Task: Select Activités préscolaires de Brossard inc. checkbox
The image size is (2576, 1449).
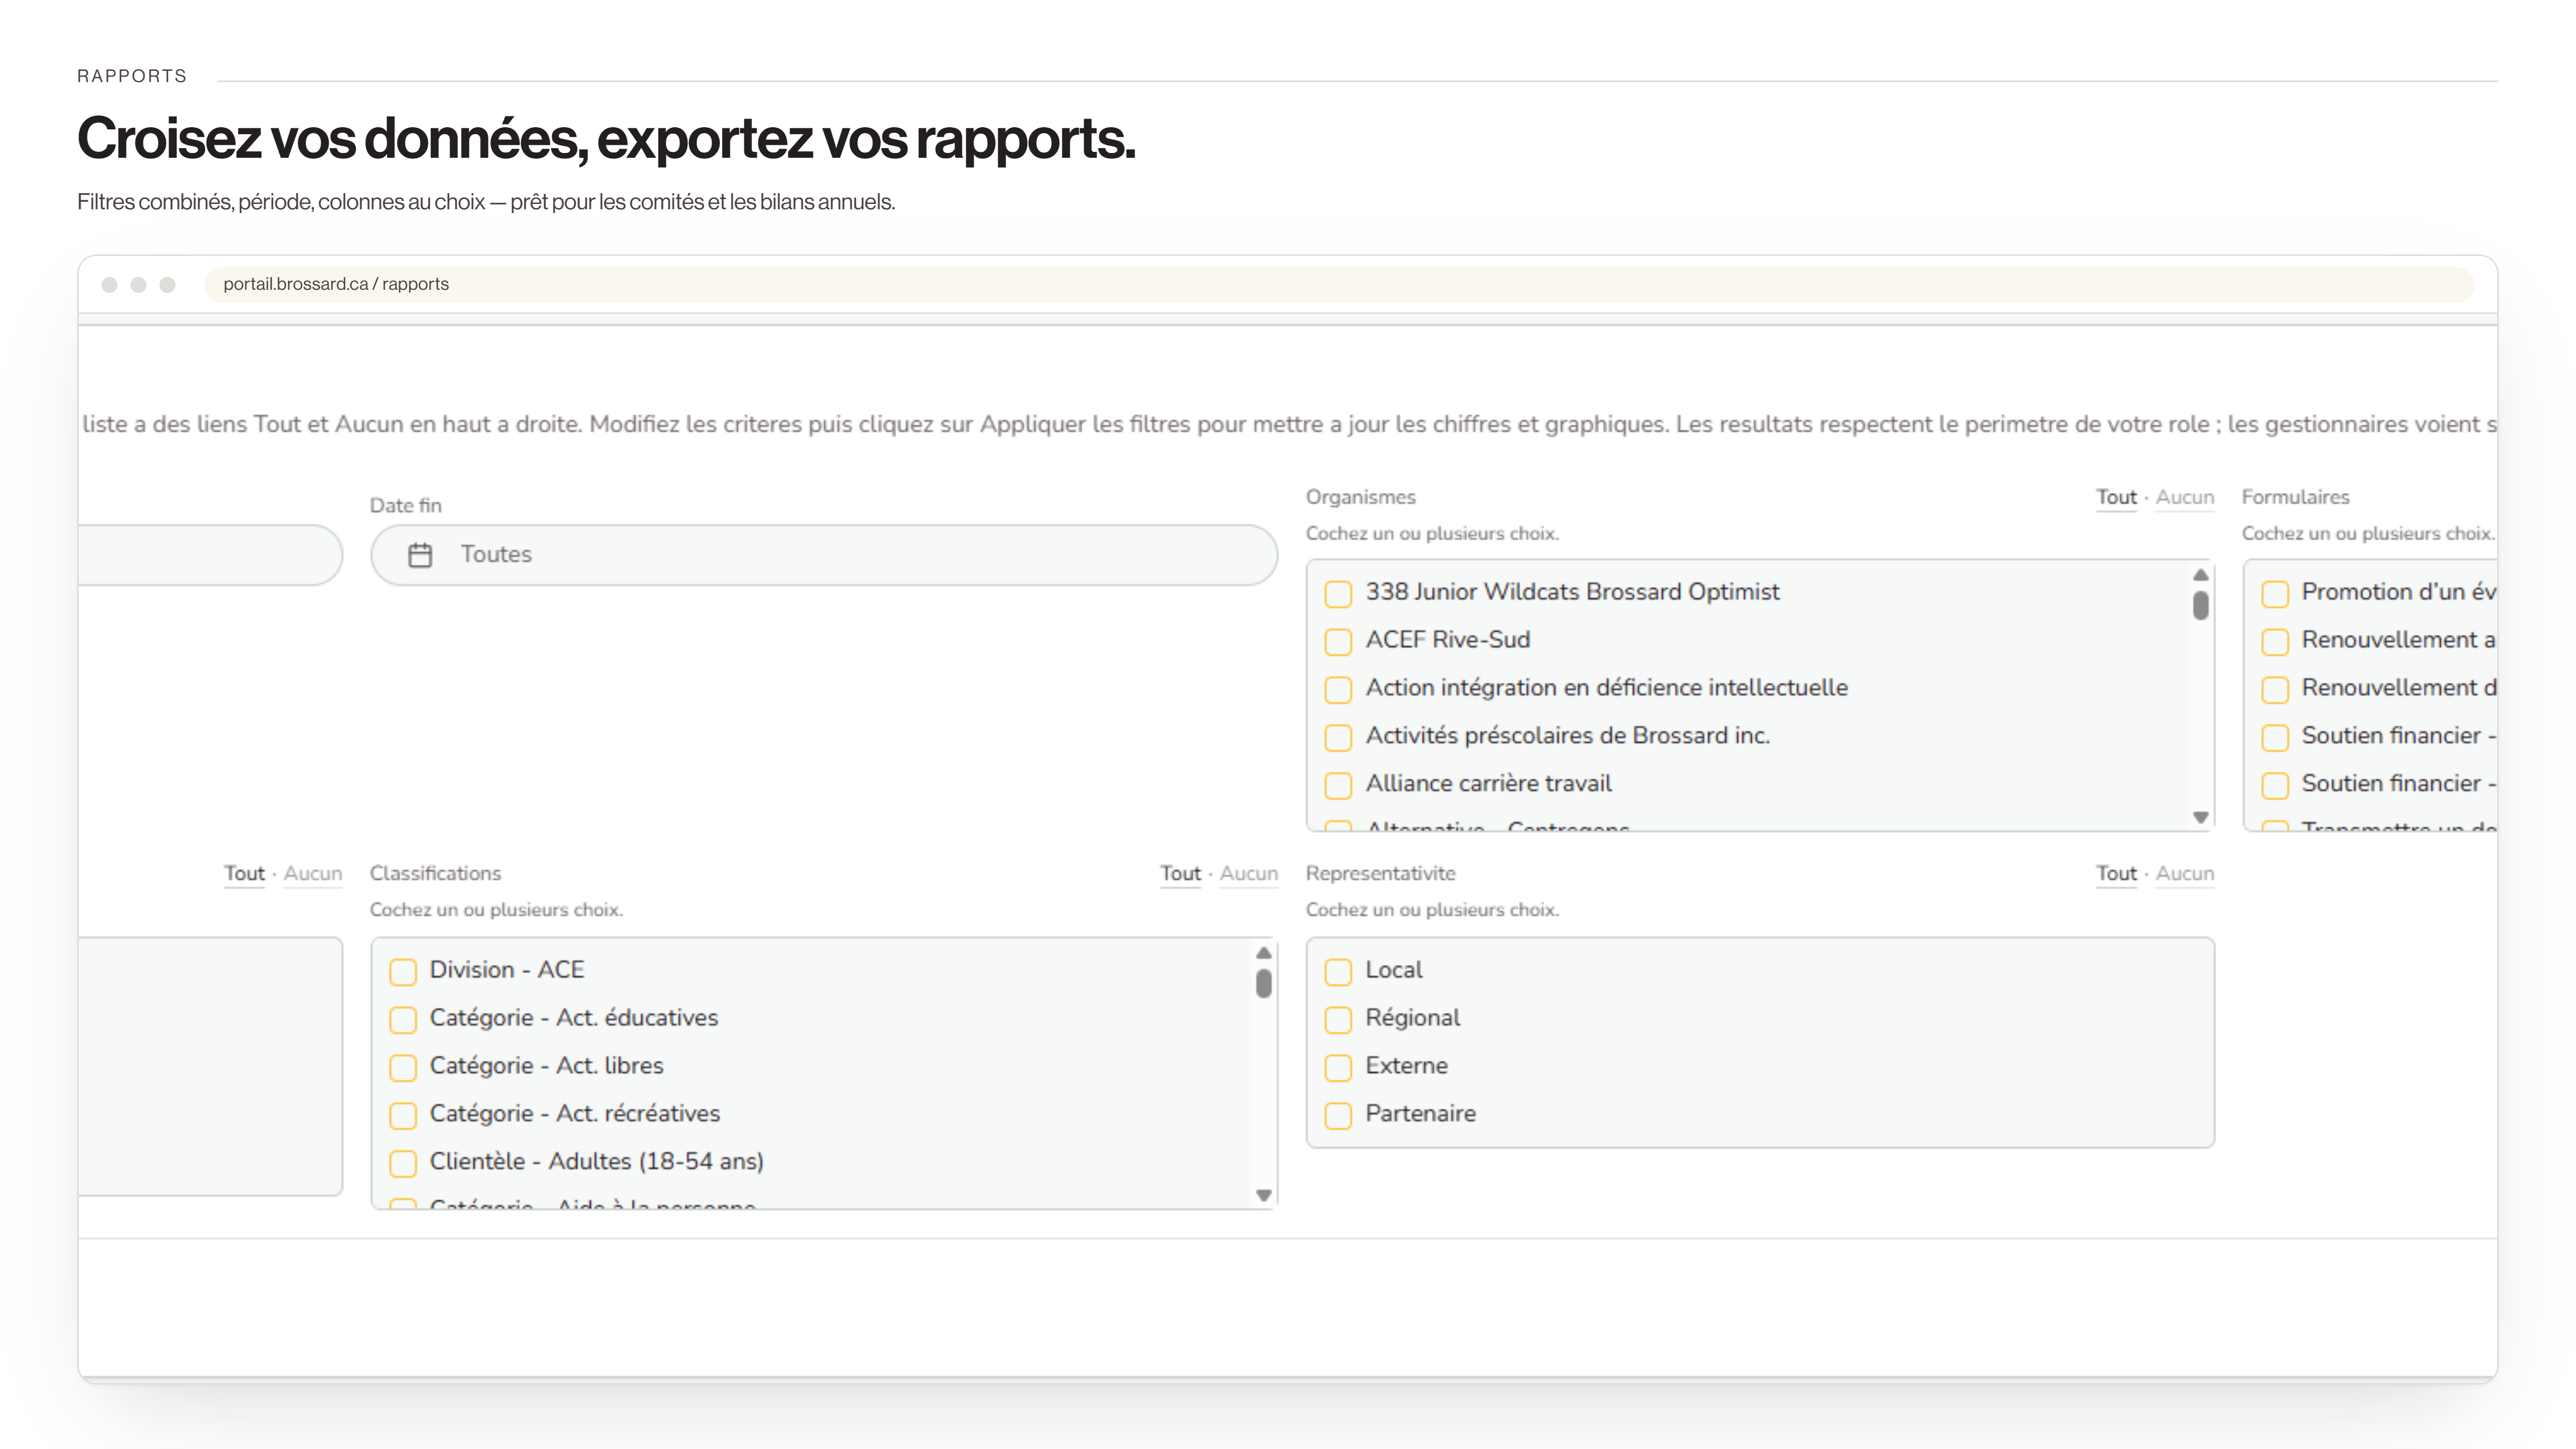Action: pyautogui.click(x=1338, y=737)
